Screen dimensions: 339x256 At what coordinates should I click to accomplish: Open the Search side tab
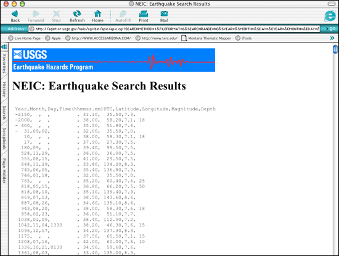[x=4, y=112]
